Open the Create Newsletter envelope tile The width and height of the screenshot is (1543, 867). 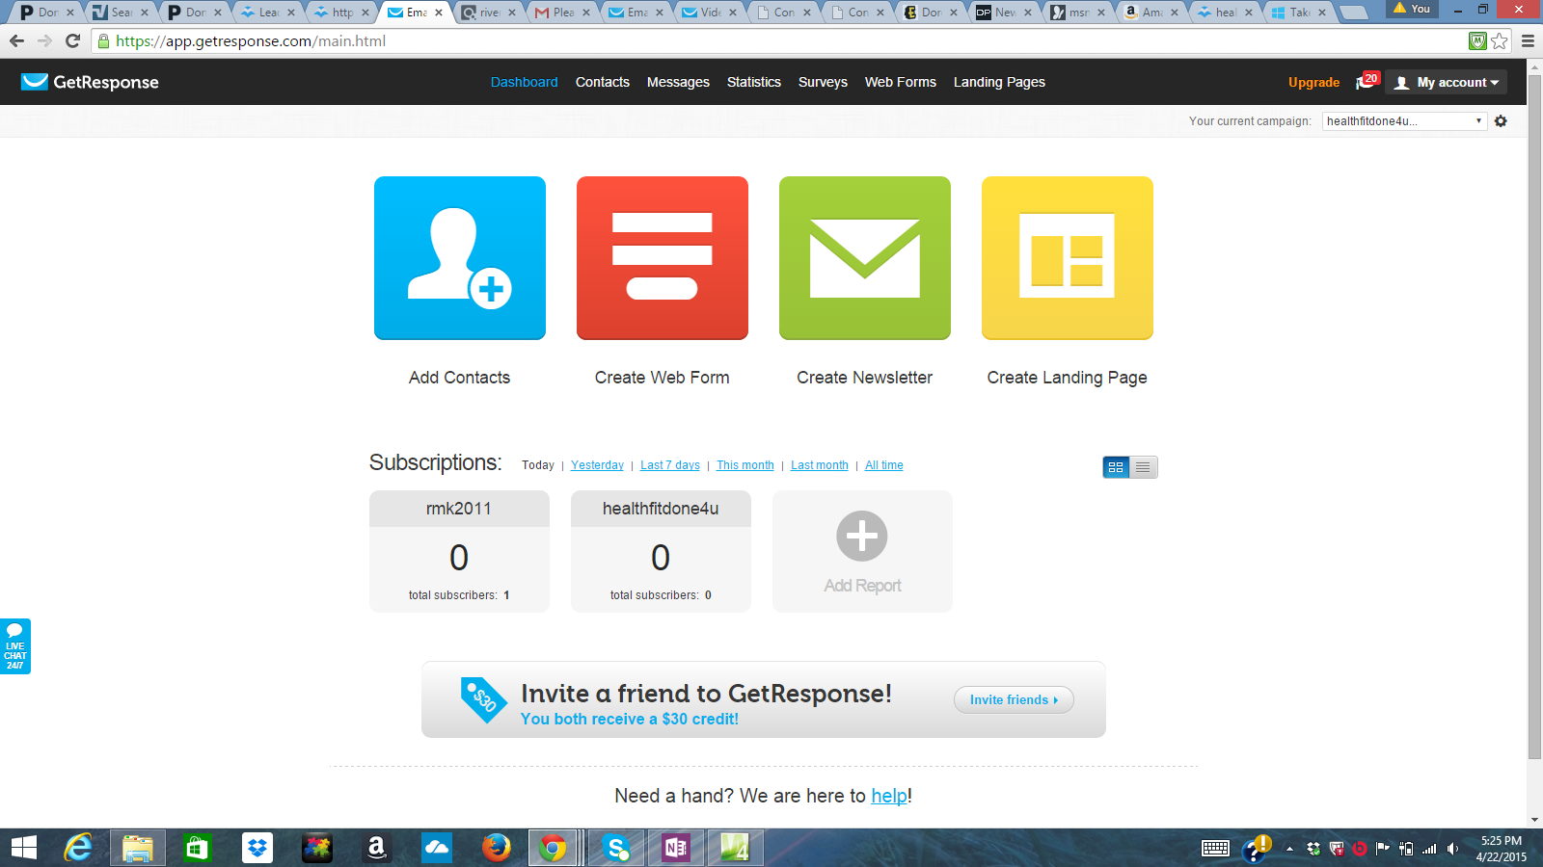pyautogui.click(x=865, y=258)
